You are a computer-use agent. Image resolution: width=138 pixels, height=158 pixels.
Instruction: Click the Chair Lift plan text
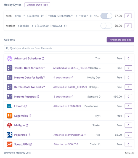tap(95, 144)
